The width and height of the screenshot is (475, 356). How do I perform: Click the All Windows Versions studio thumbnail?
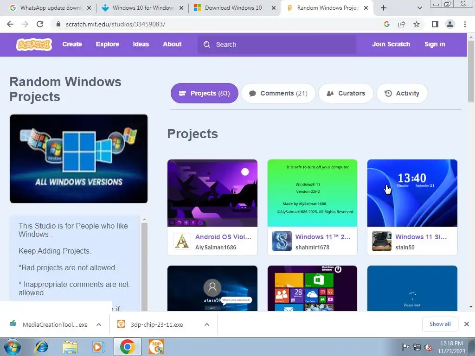tap(79, 159)
